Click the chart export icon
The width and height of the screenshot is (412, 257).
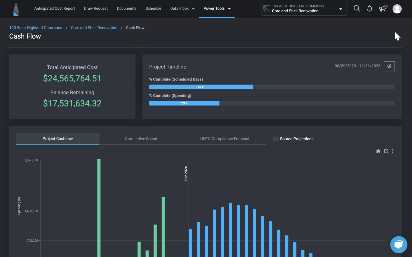[386, 151]
